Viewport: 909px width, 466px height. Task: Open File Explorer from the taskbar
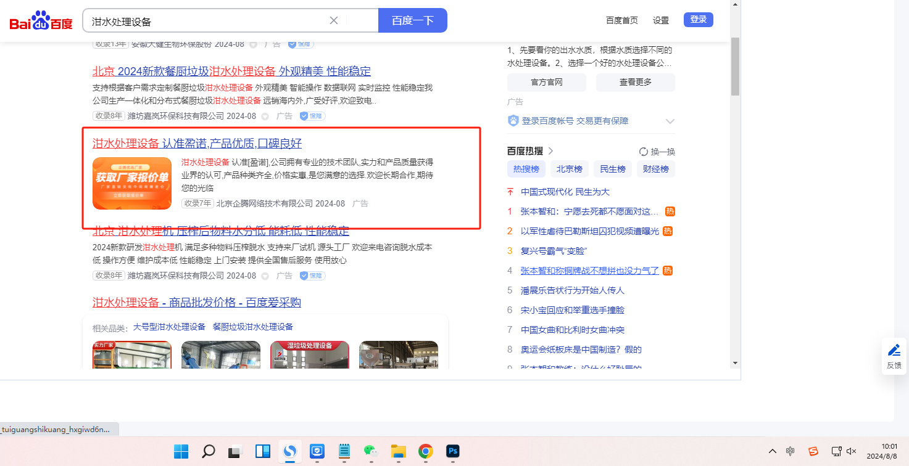coord(398,452)
